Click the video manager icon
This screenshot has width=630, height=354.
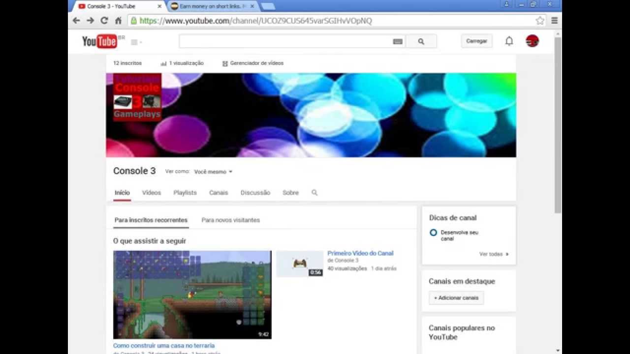click(225, 63)
